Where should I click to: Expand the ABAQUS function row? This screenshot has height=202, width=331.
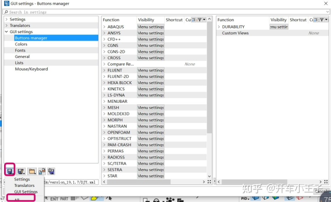point(104,27)
